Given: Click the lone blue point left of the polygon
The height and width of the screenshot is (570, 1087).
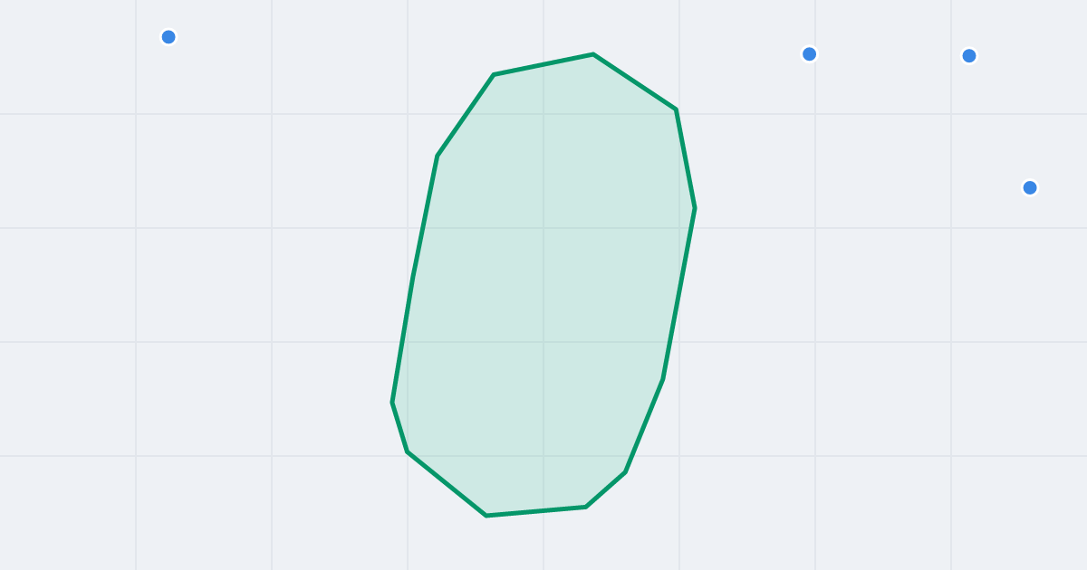Looking at the screenshot, I should [168, 37].
